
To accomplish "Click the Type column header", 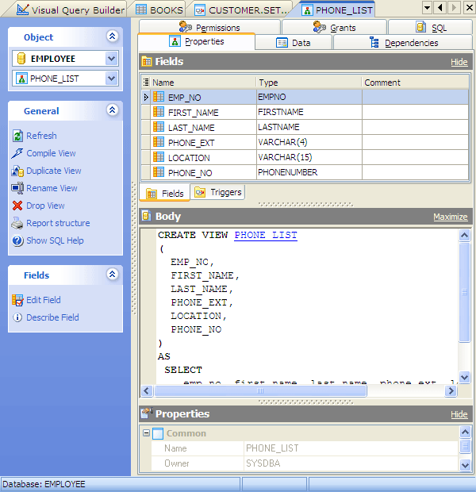I will (309, 83).
